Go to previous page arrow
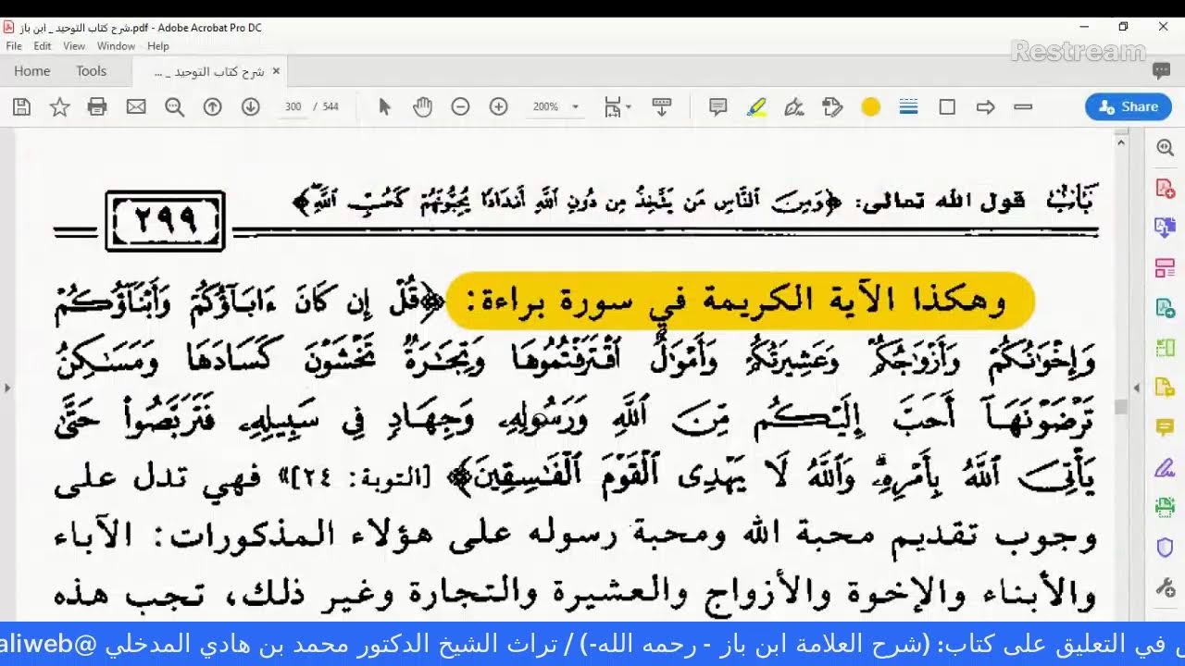Image resolution: width=1185 pixels, height=666 pixels. click(x=212, y=107)
